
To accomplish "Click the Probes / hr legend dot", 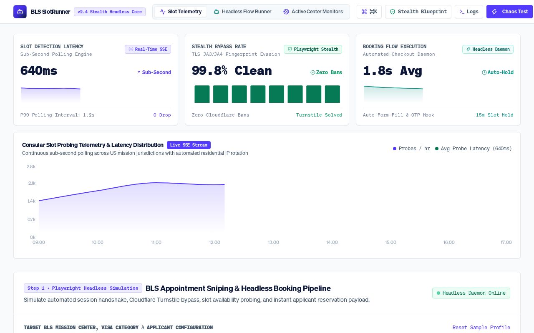I will coord(395,149).
